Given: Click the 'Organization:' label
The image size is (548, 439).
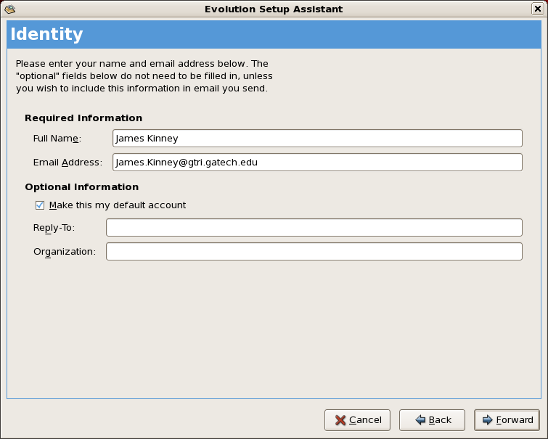Looking at the screenshot, I should (x=64, y=252).
